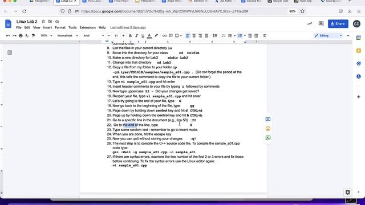Image resolution: width=365 pixels, height=205 pixels.
Task: Toggle the numbered list
Action: pyautogui.click(x=240, y=35)
